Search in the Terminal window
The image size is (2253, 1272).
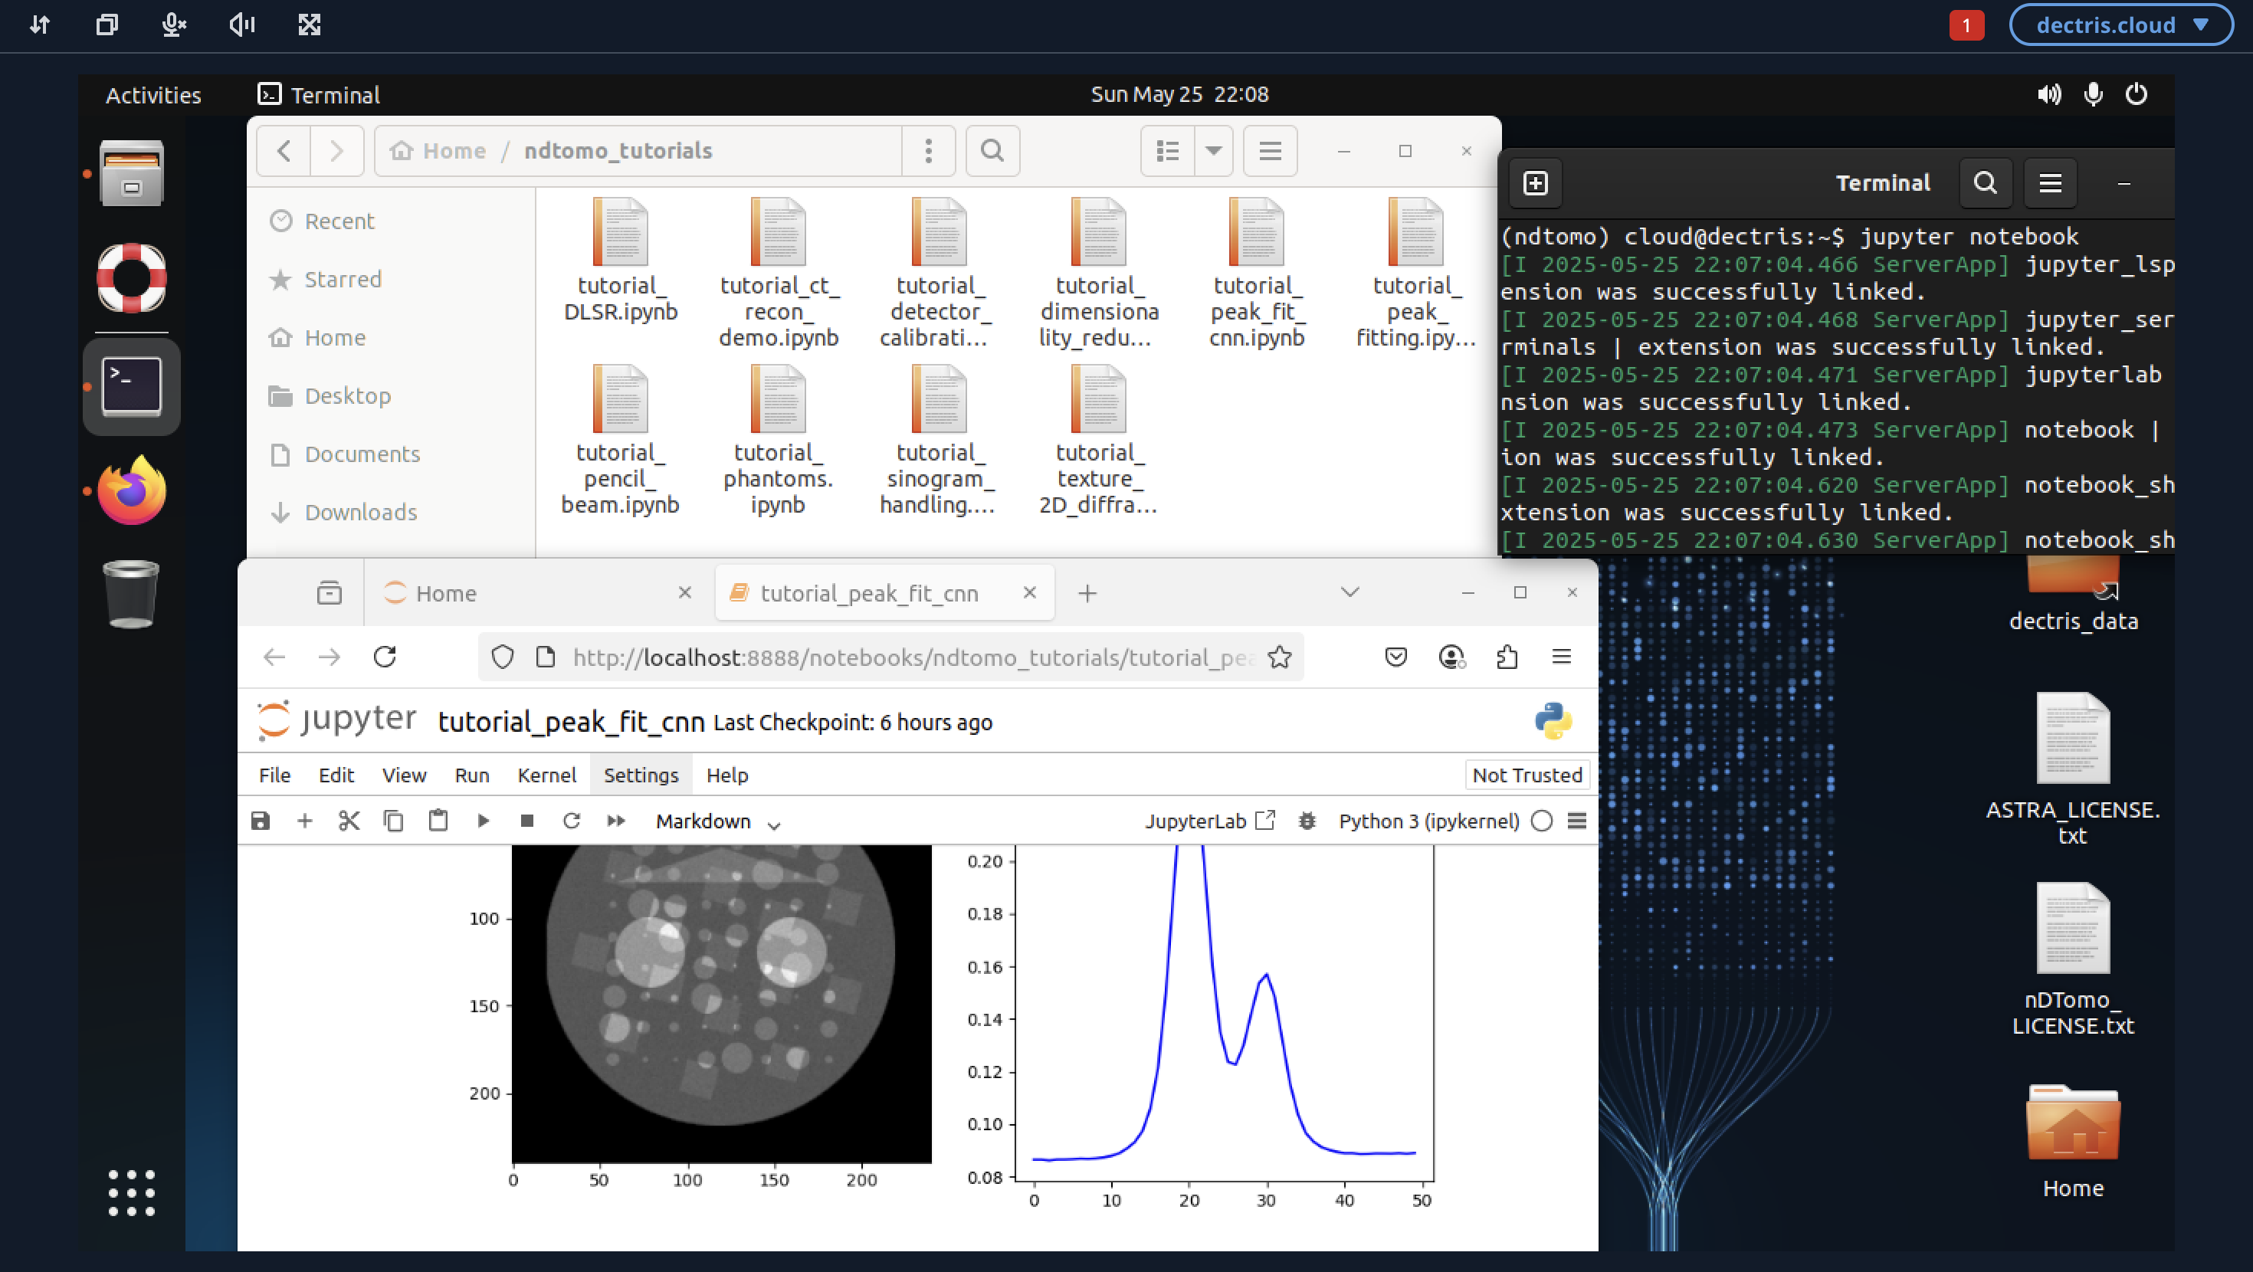(x=1986, y=183)
